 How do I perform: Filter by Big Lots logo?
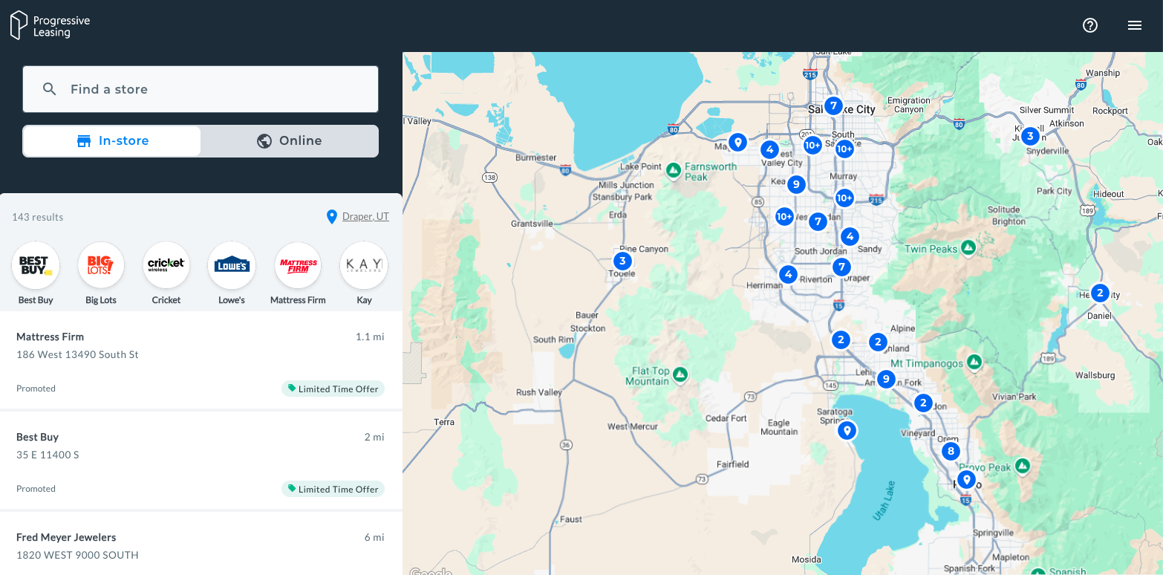(101, 265)
